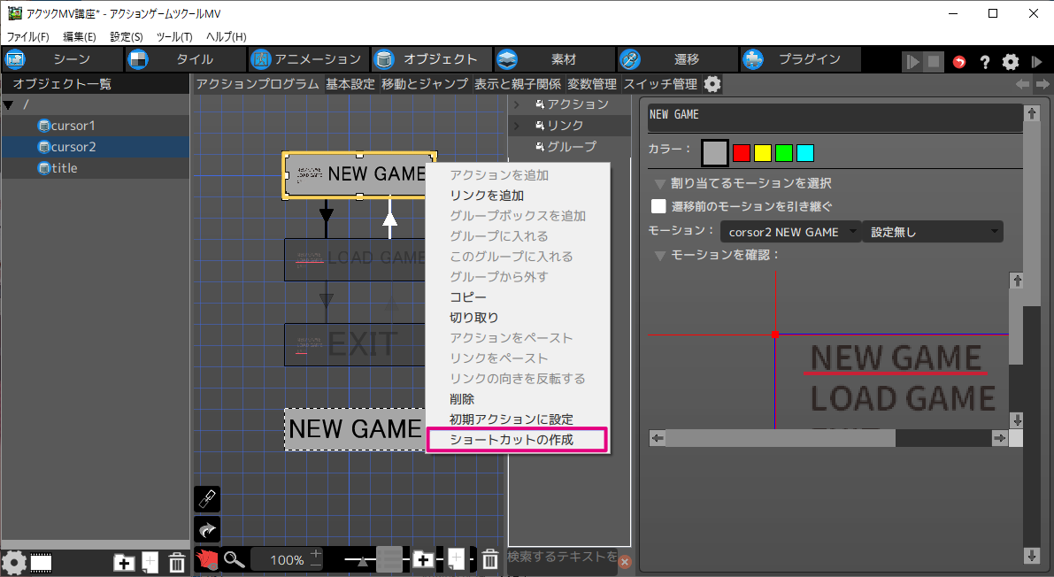The height and width of the screenshot is (577, 1054).
Task: Expand the アクション tree entry
Action: click(x=517, y=104)
